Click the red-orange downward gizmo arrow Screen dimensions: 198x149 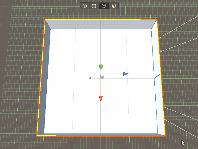(x=101, y=98)
